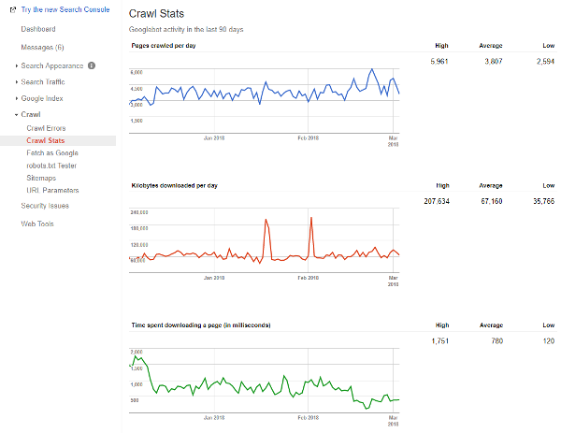Screen dimensions: 561x433
Task: Expand the Search Appearance section arrow
Action: (x=17, y=65)
